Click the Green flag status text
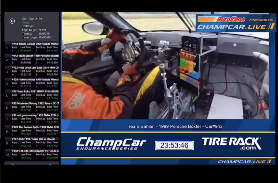Viewport: 278px width, 183px height. [x=26, y=23]
